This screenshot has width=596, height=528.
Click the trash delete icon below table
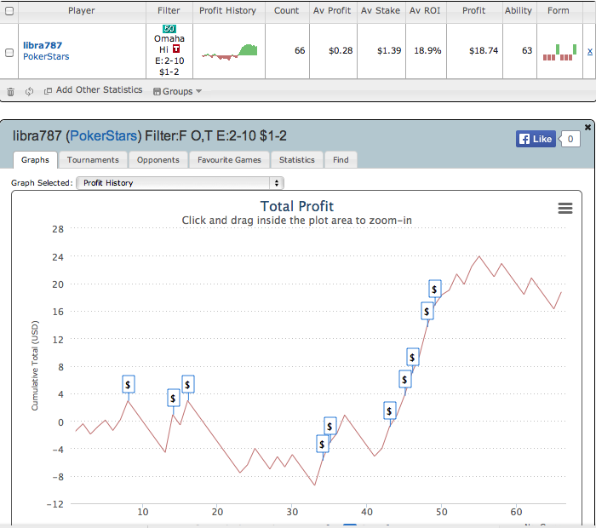(10, 91)
